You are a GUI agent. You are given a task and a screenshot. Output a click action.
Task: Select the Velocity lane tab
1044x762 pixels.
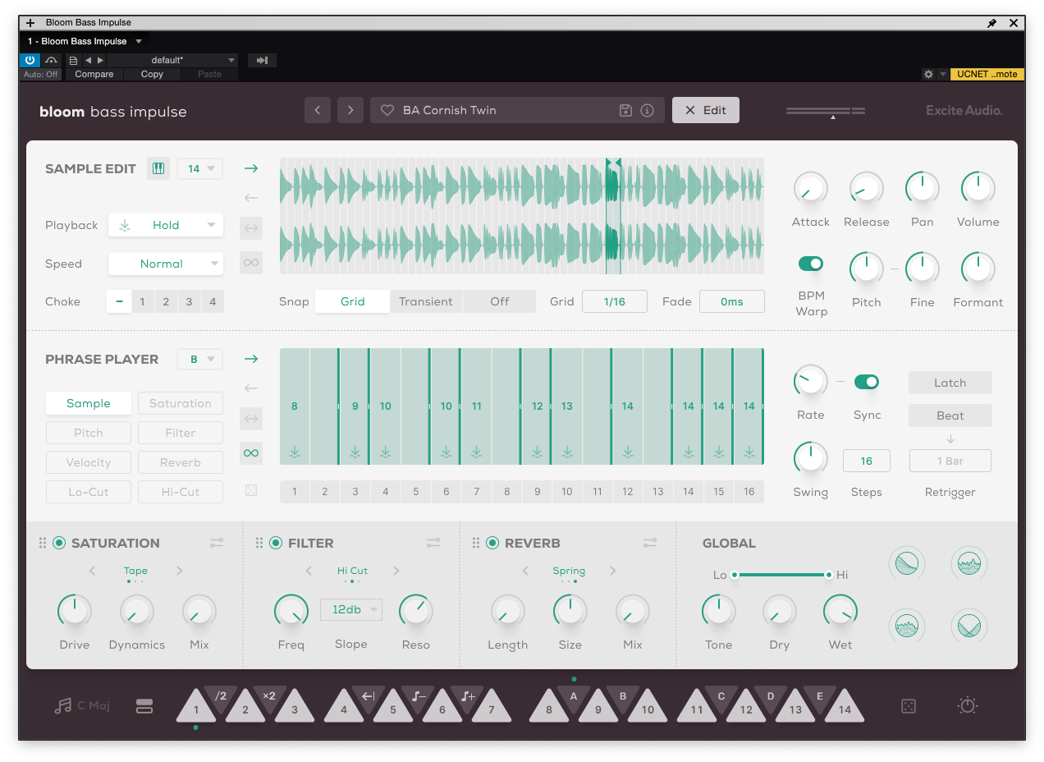pos(89,462)
